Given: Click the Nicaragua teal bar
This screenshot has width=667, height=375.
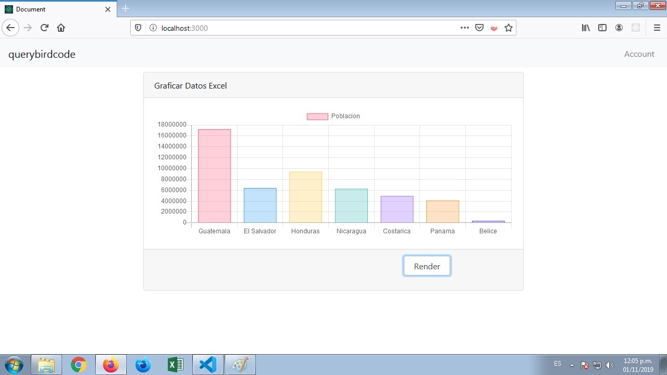Looking at the screenshot, I should [x=351, y=206].
